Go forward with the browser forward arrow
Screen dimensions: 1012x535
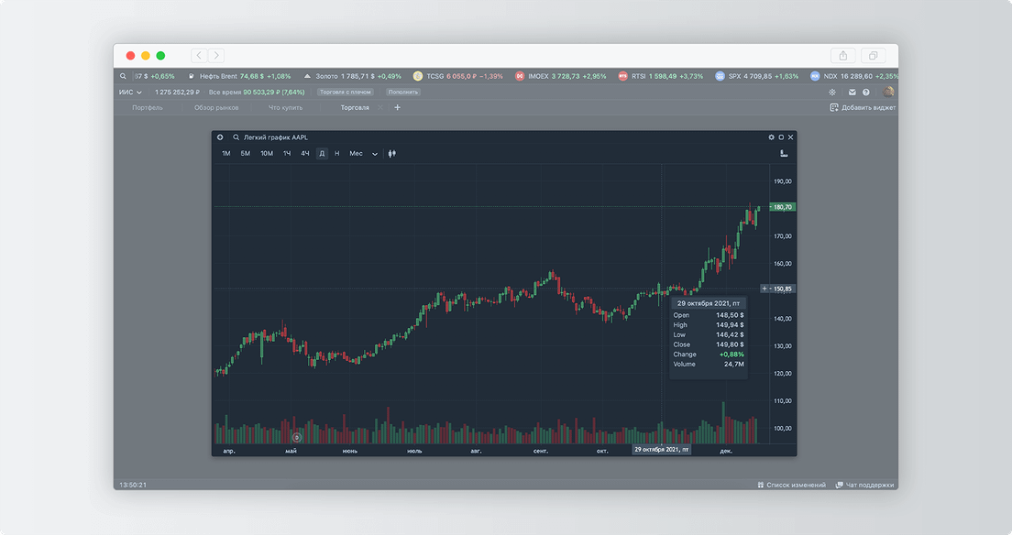click(x=216, y=56)
